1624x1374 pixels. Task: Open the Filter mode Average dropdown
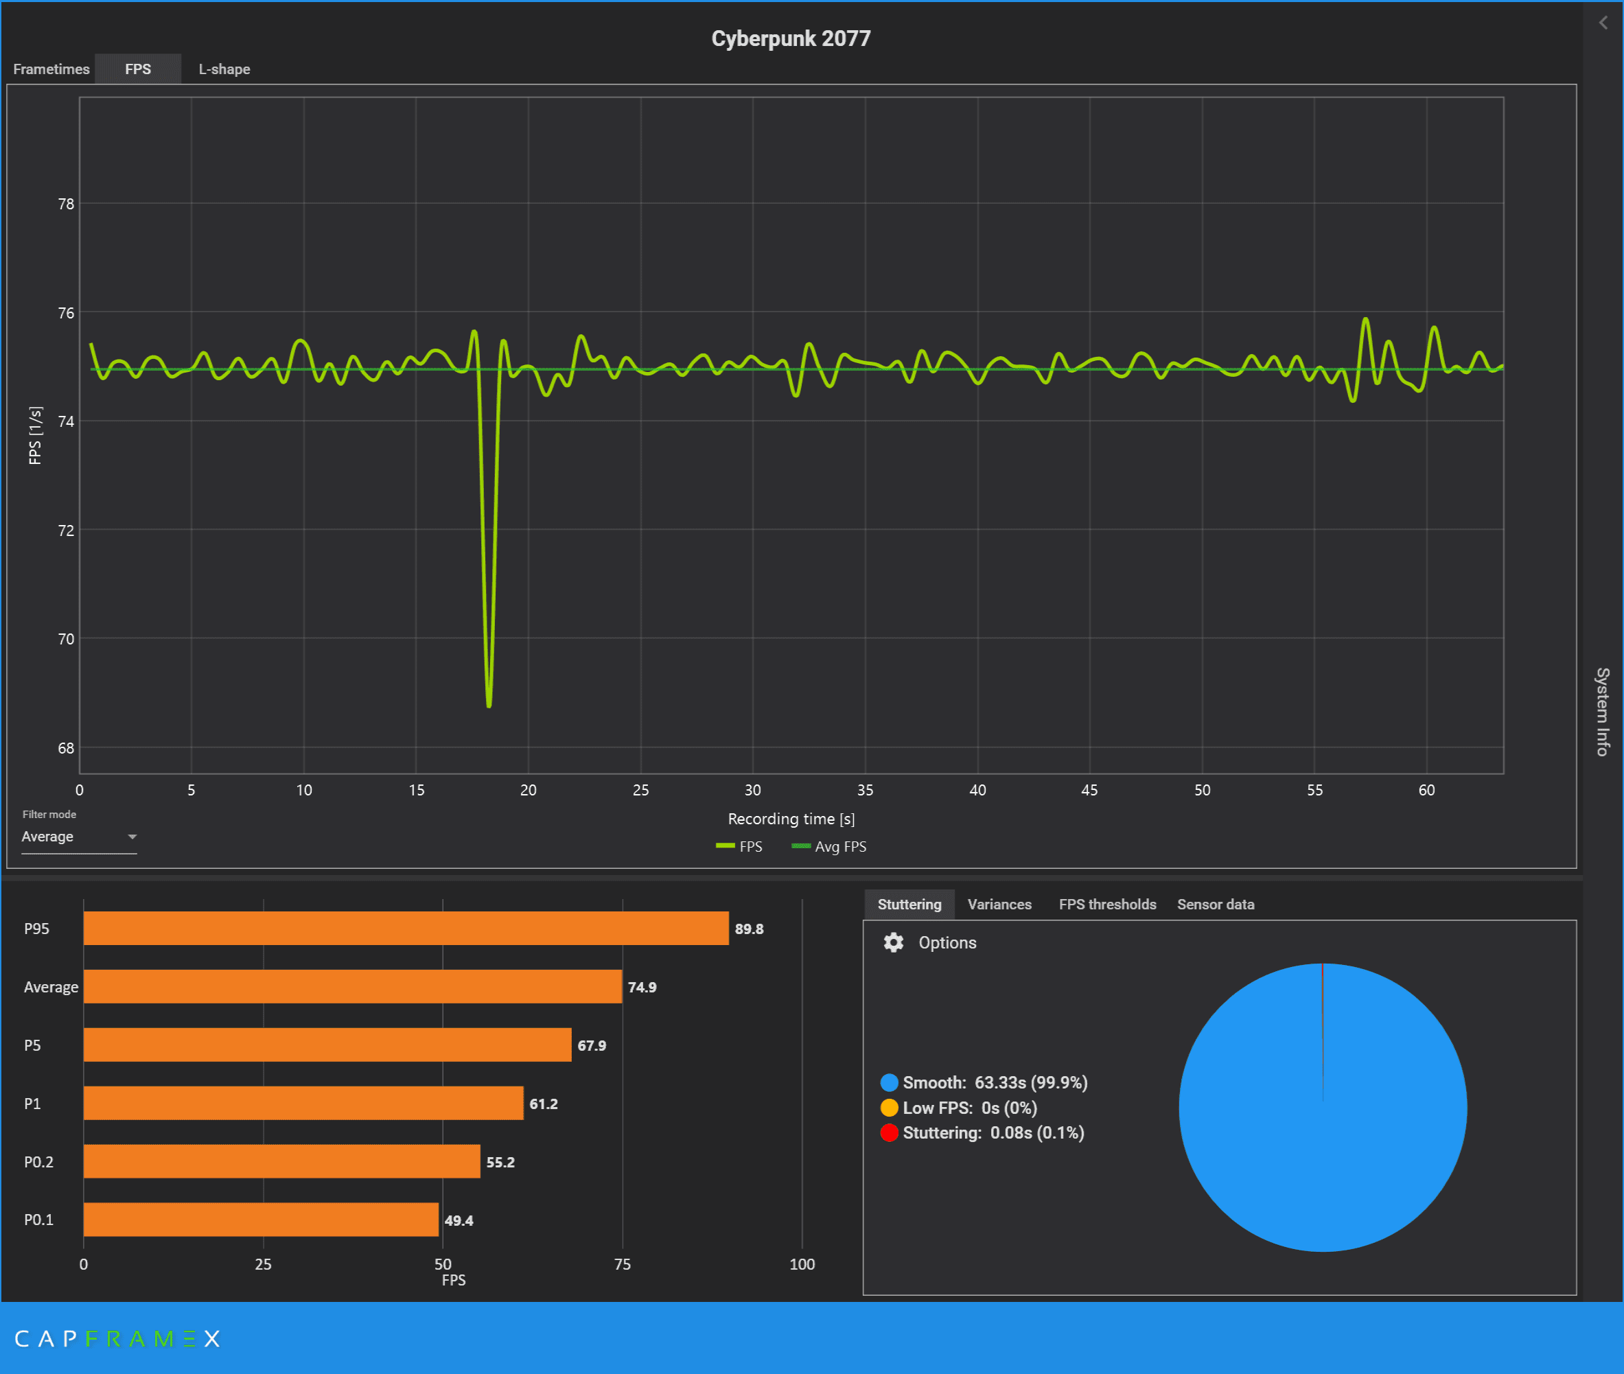click(x=79, y=837)
